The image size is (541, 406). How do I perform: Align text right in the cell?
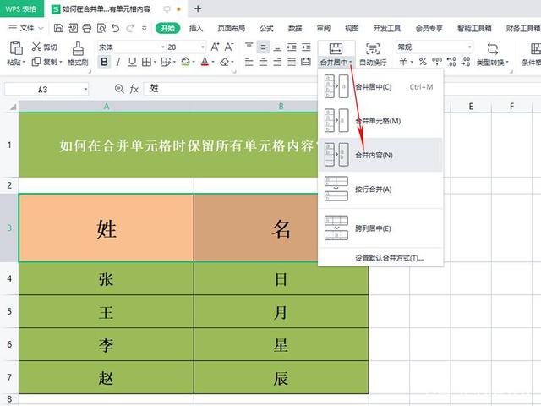277,62
